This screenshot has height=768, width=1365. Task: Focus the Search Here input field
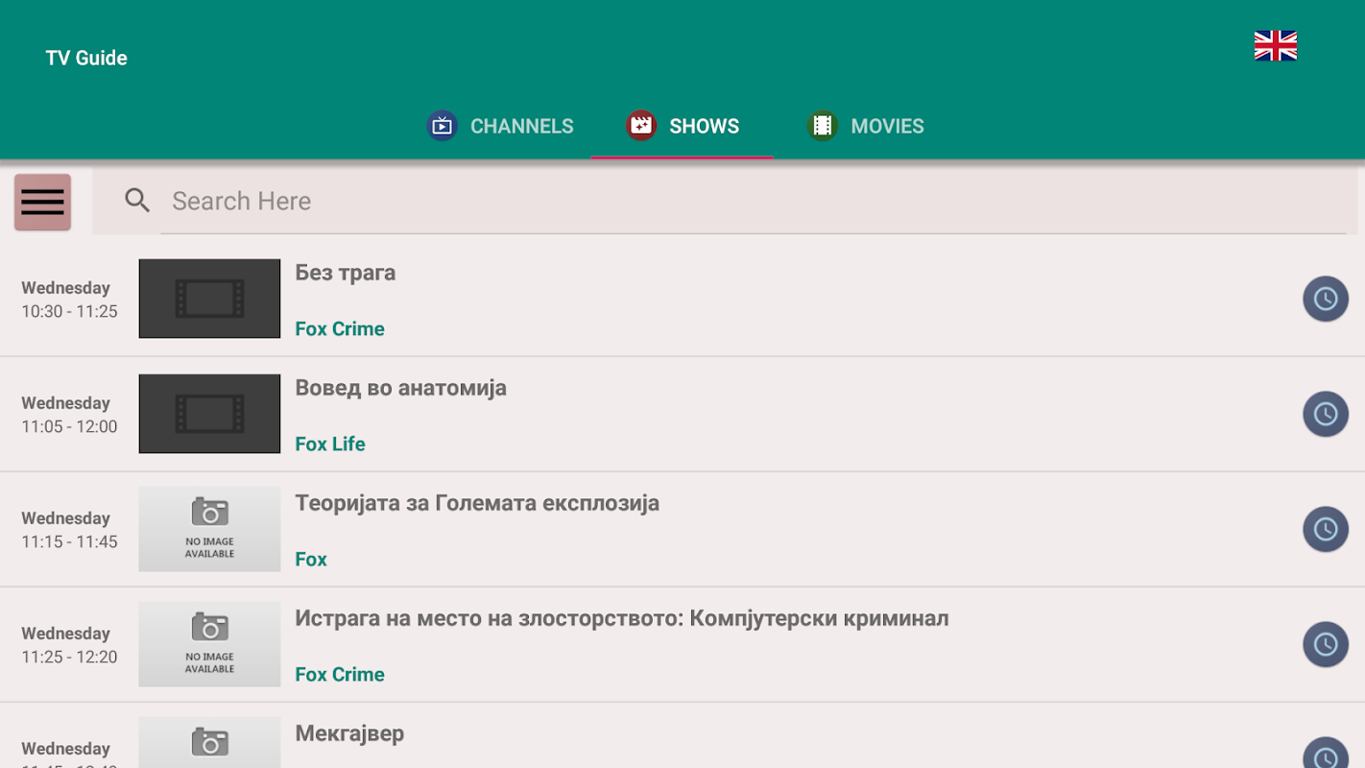click(x=754, y=201)
